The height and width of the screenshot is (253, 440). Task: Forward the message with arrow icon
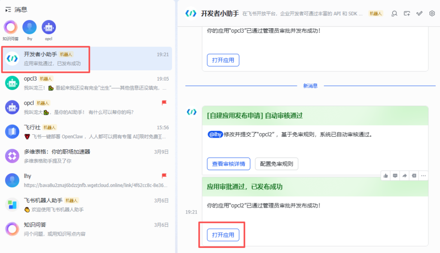pos(404,175)
